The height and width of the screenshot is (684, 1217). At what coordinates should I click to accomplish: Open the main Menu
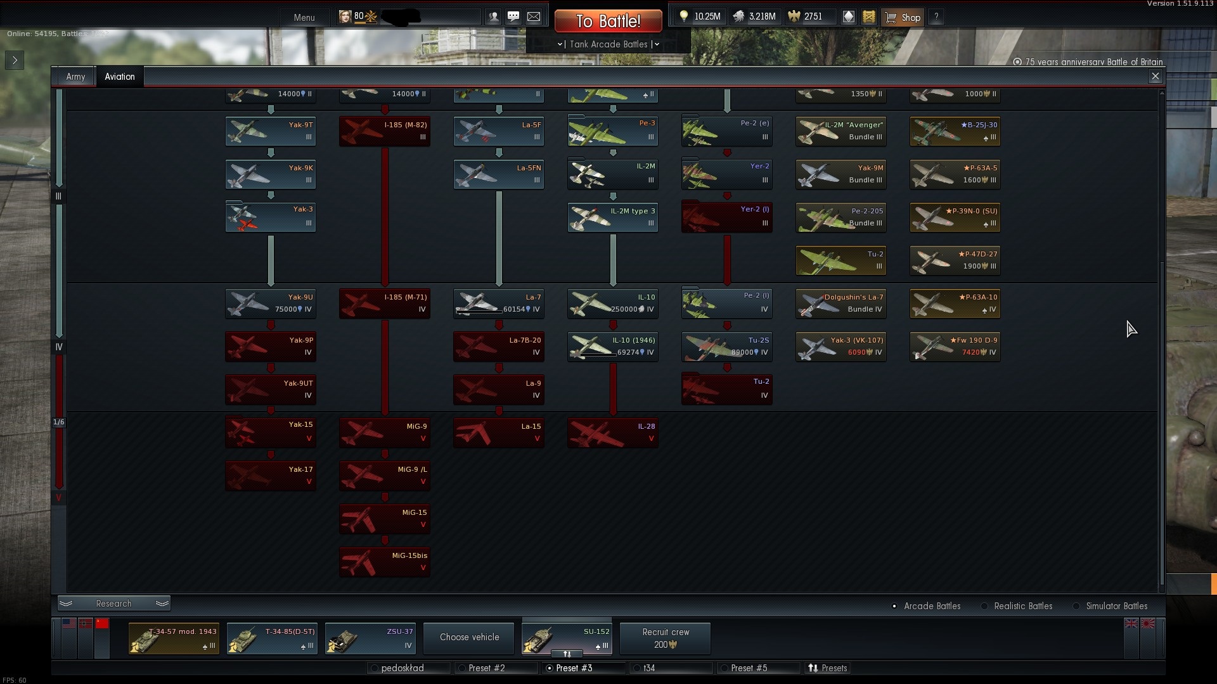pyautogui.click(x=304, y=17)
